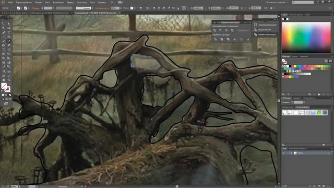Click the search field in title bar
This screenshot has height=188, width=334.
pos(303,2)
